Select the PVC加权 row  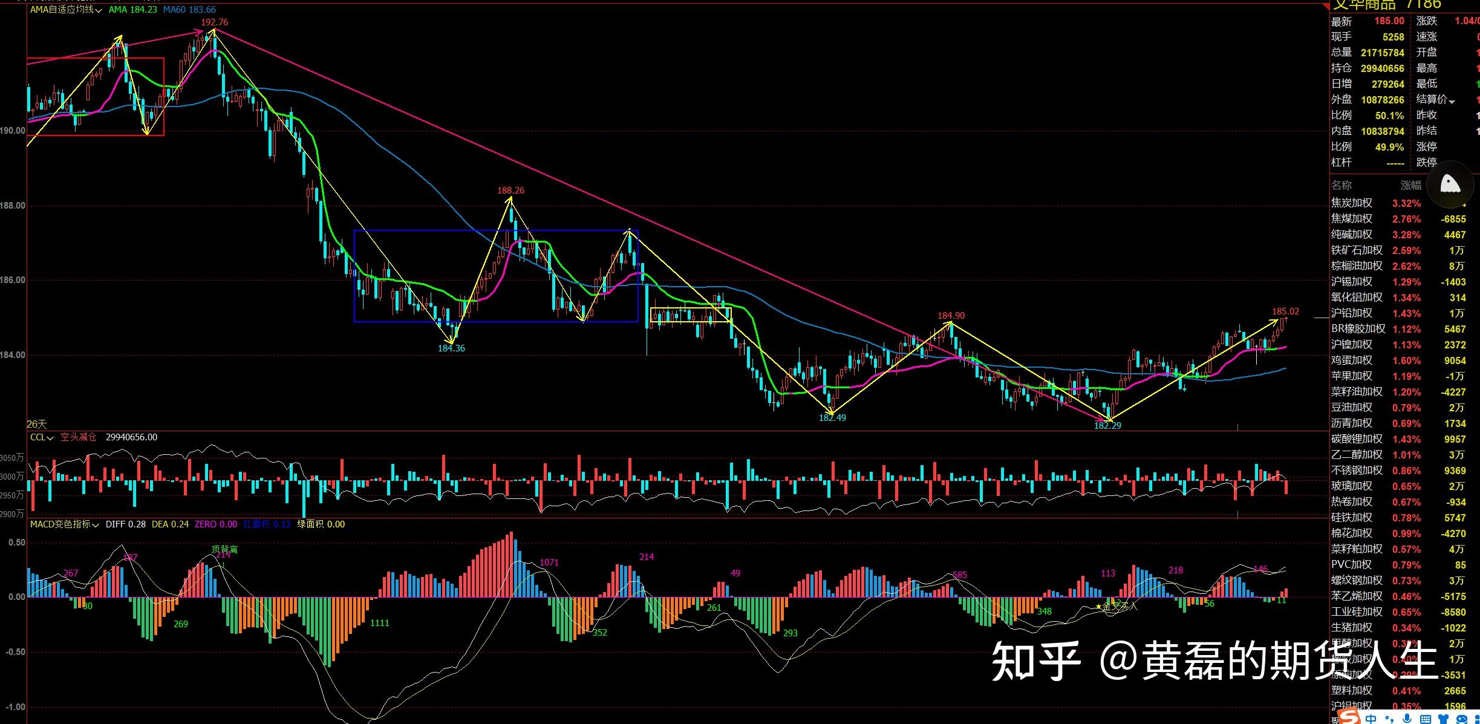tap(1398, 565)
